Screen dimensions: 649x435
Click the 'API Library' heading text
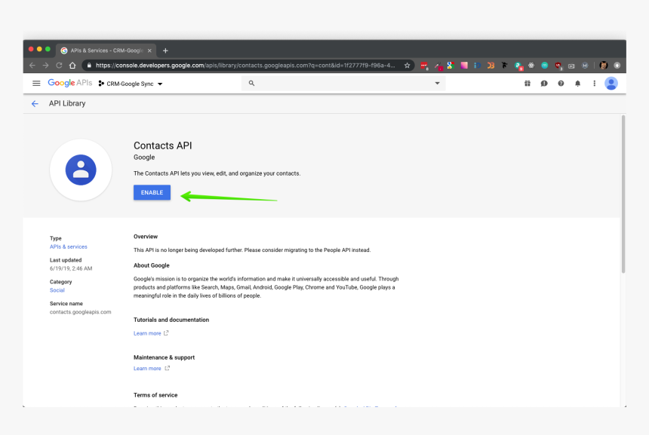[67, 103]
